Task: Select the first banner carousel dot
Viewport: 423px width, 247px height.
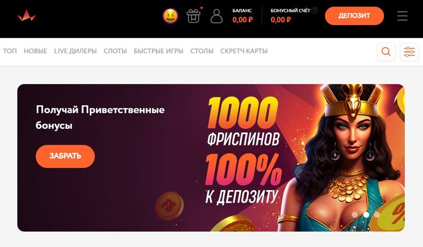Action: click(x=355, y=215)
